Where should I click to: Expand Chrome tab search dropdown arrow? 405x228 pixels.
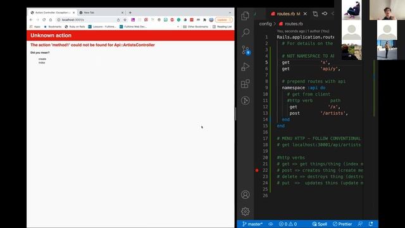pyautogui.click(x=230, y=13)
